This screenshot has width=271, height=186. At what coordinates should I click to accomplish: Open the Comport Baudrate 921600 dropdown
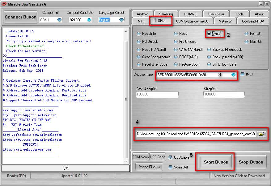pyautogui.click(x=89, y=20)
